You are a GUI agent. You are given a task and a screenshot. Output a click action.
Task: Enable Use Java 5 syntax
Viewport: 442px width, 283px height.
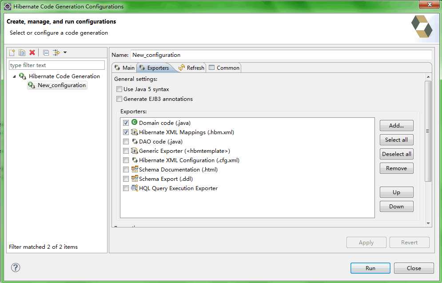[x=119, y=89]
